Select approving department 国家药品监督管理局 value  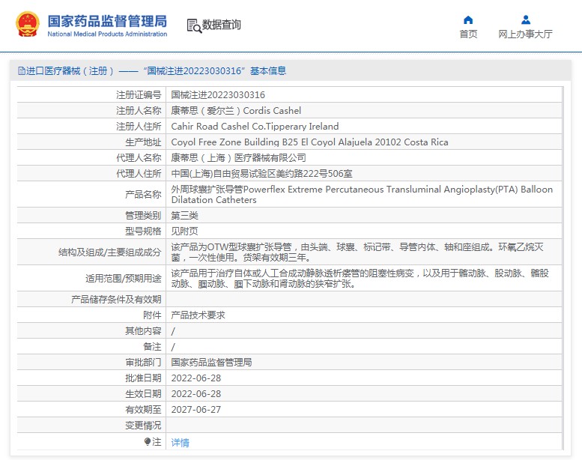211,363
